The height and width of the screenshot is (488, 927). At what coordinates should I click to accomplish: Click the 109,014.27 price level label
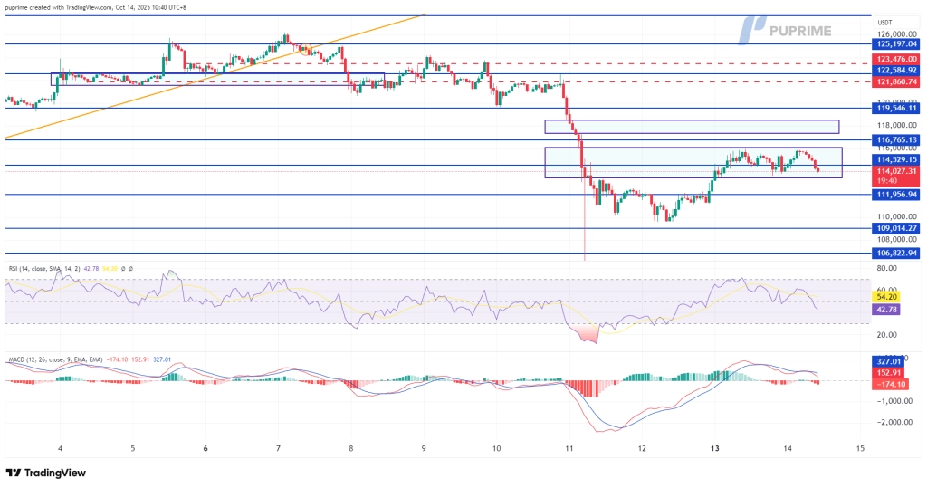[896, 228]
